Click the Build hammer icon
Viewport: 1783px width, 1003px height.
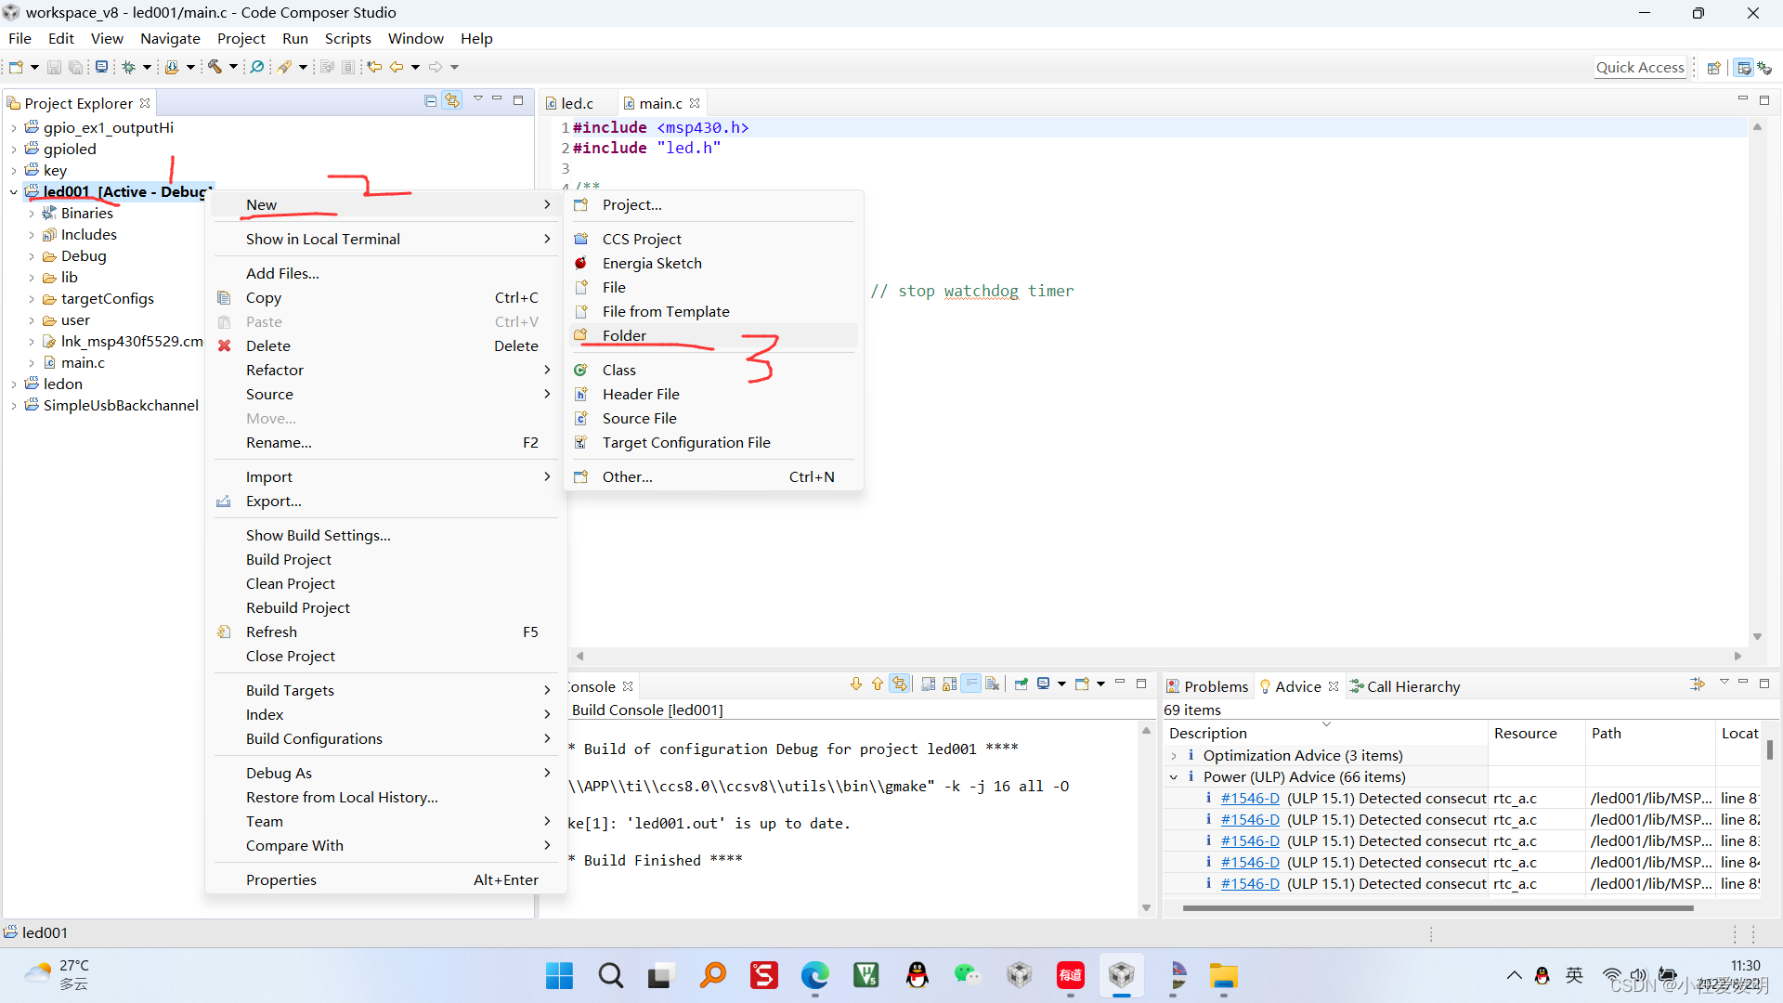[x=215, y=67]
